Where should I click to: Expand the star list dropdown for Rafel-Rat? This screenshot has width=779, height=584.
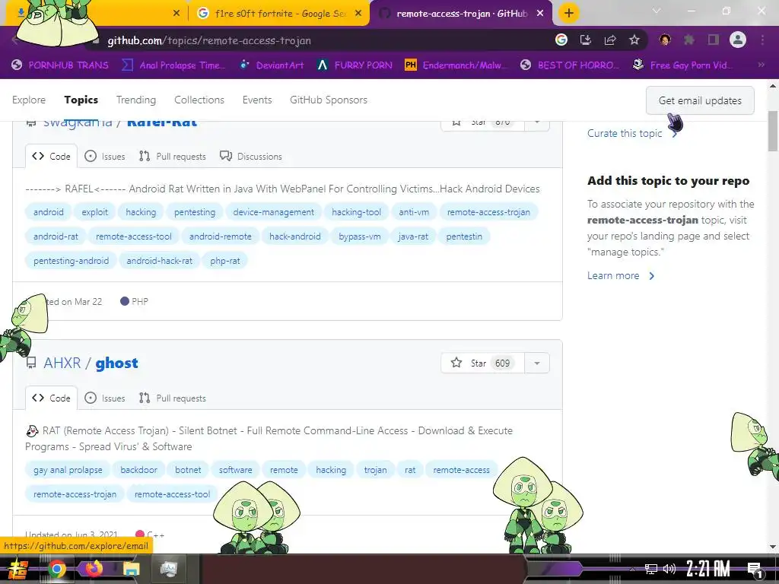click(536, 122)
